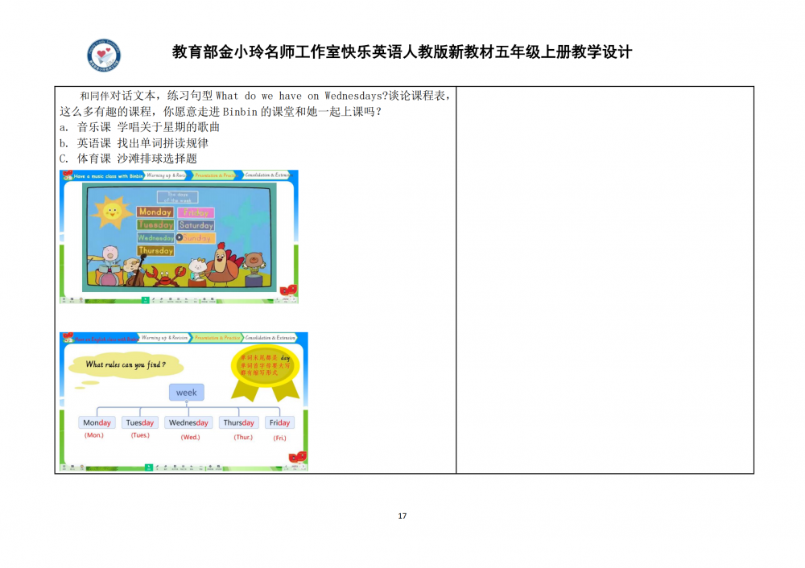Image resolution: width=805 pixels, height=568 pixels.
Task: Click the red butterfly logo beside 'Have an English class'
Action: [68, 338]
